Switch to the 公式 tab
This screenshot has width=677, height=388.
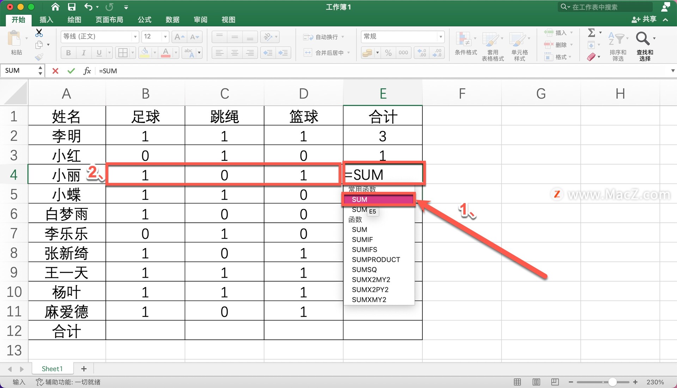pos(145,20)
